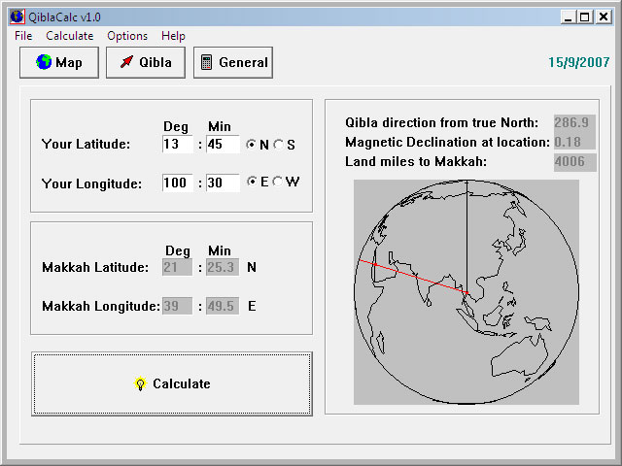Open the File menu

click(x=23, y=36)
